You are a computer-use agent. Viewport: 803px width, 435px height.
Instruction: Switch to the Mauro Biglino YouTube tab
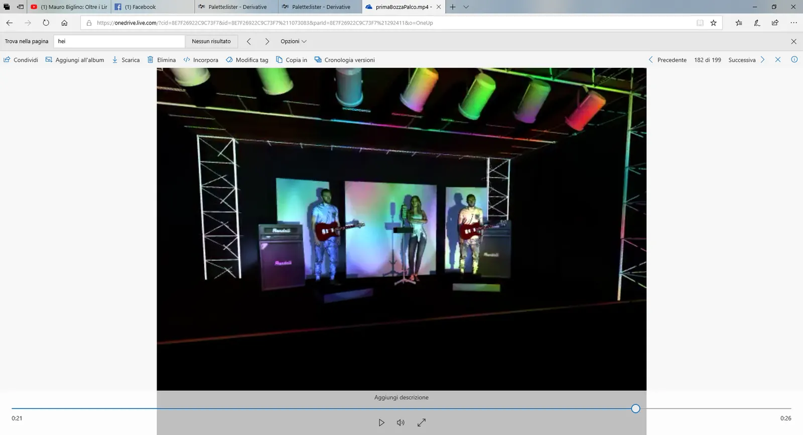tap(69, 7)
